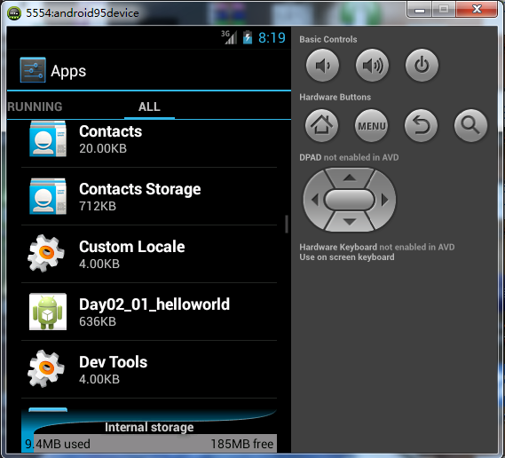Click the emulator window title icon
Image resolution: width=505 pixels, height=458 pixels.
click(x=14, y=13)
